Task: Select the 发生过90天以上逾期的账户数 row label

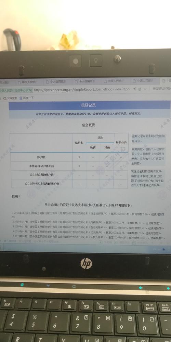Action: 42,184
